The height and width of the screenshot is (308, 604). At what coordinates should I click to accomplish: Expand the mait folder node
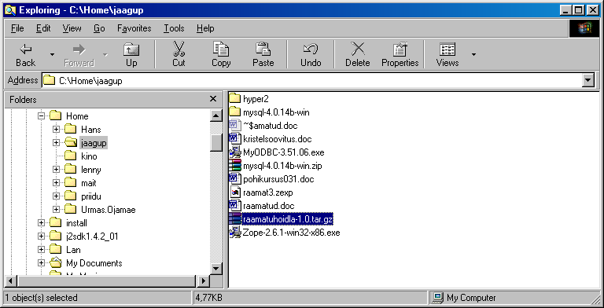tap(57, 183)
